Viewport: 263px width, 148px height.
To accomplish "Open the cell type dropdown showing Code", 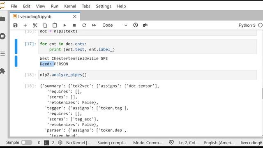I will click(x=115, y=25).
